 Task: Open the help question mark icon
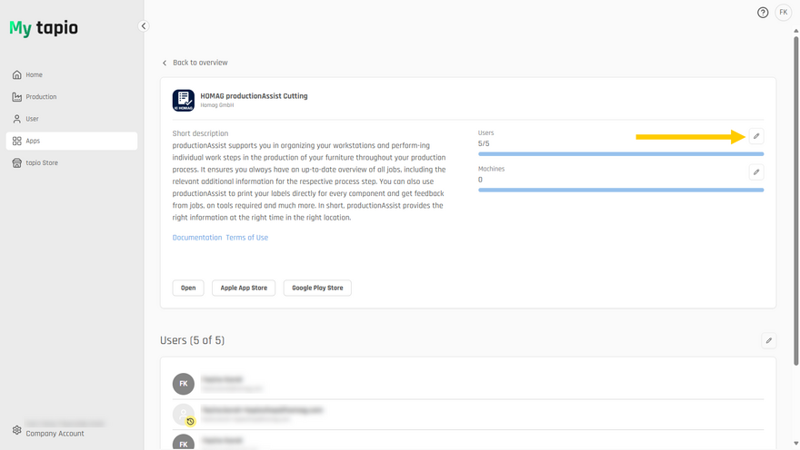(762, 13)
